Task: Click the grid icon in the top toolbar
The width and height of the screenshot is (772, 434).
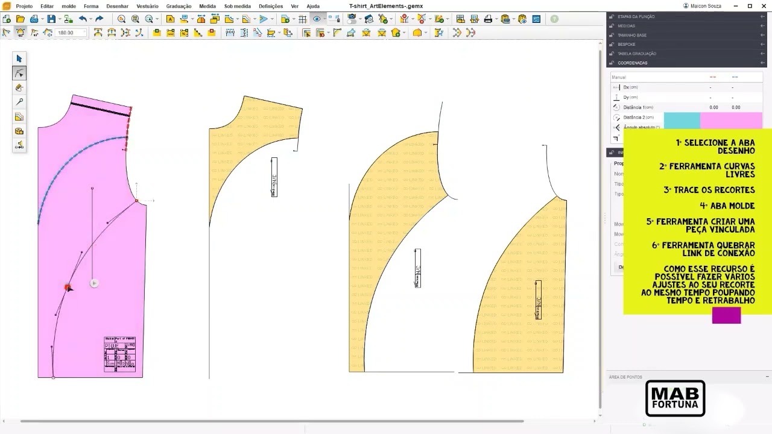Action: tap(303, 19)
